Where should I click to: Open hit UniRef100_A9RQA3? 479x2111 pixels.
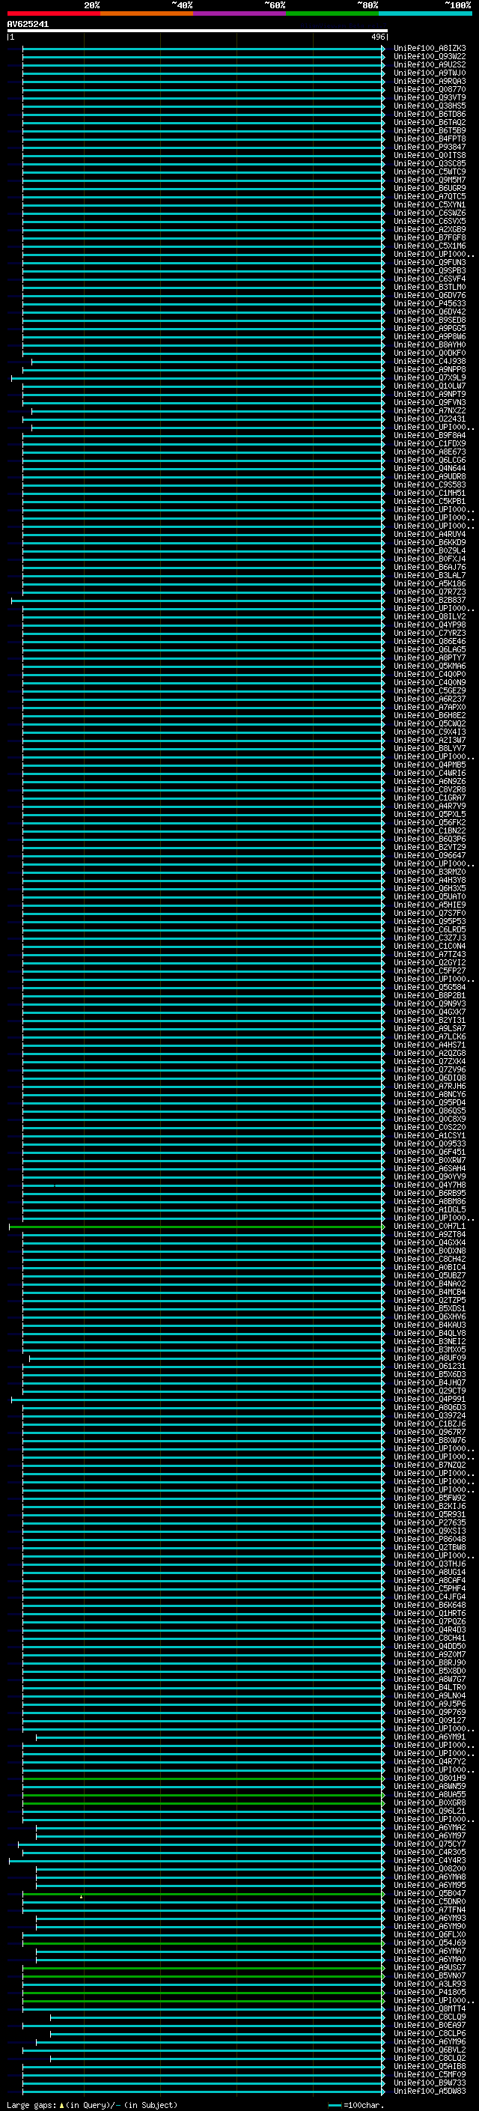coord(430,81)
